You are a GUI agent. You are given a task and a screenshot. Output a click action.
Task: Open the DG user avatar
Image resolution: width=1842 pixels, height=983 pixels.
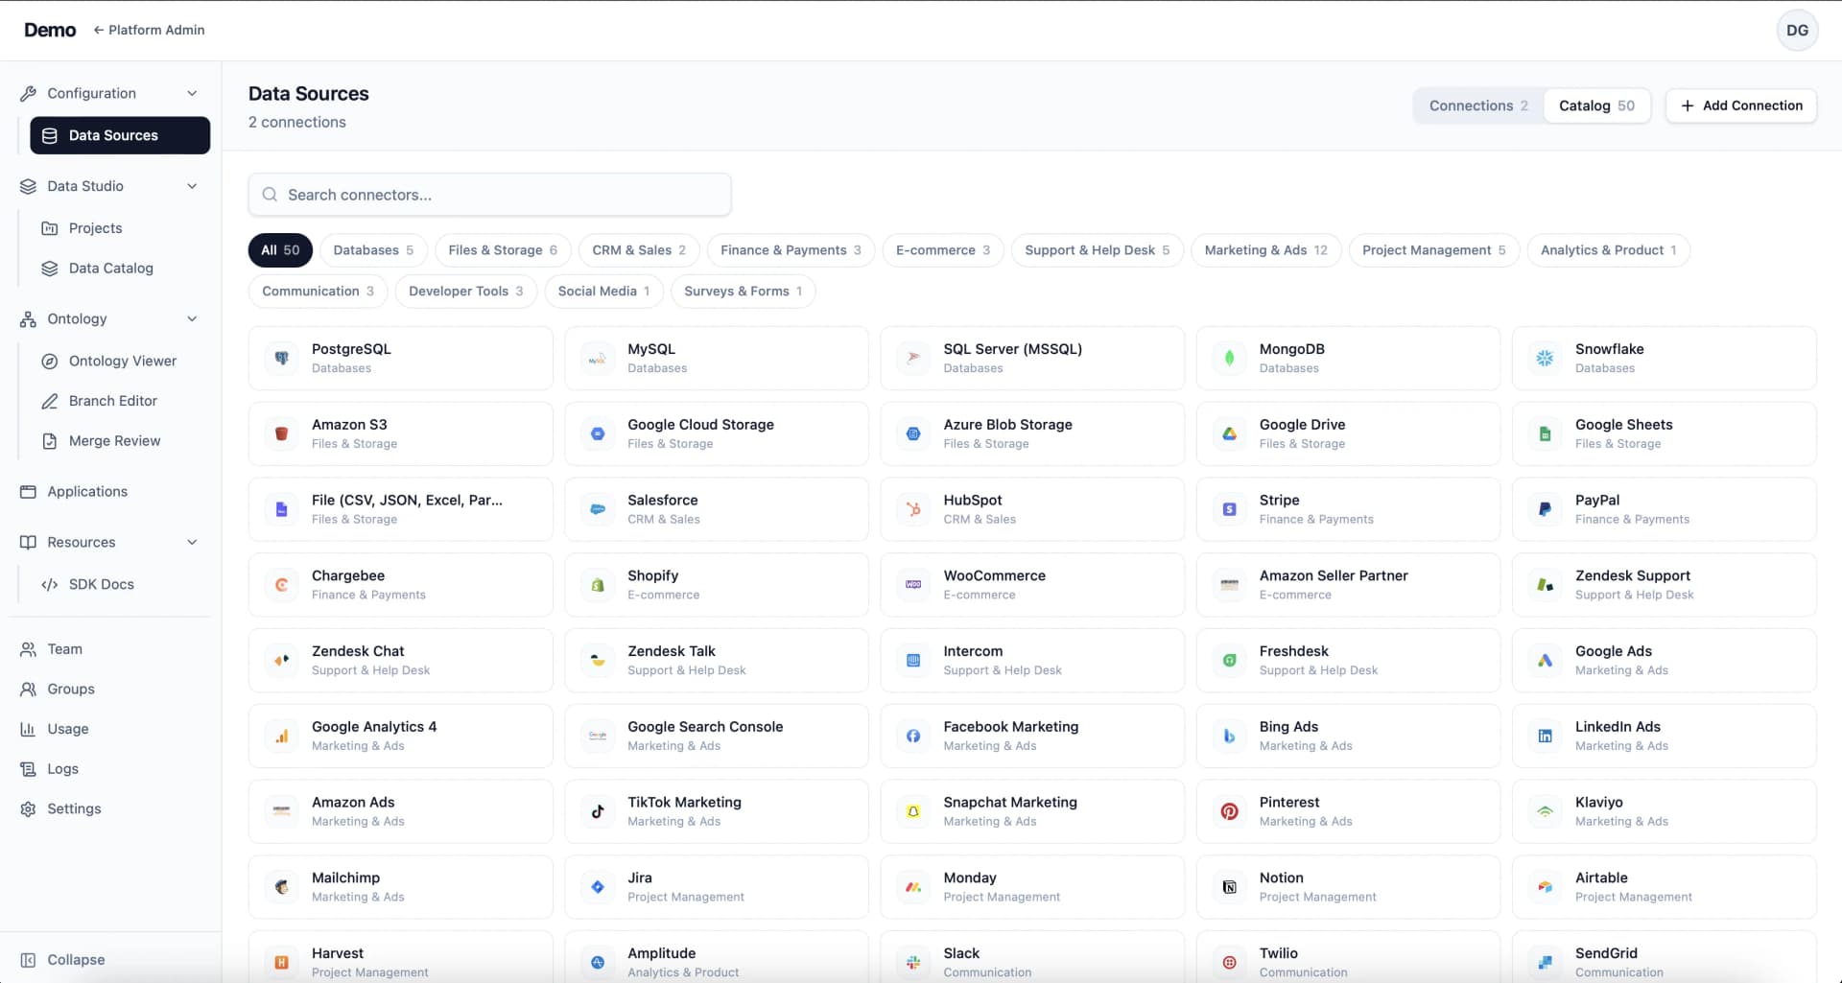coord(1797,30)
